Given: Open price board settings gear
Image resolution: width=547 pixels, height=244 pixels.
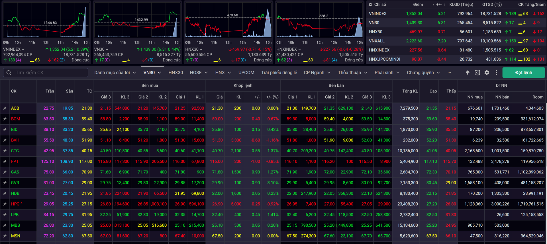Looking at the screenshot, I should (x=487, y=73).
